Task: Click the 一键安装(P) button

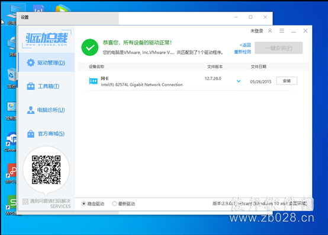Action: [278, 48]
